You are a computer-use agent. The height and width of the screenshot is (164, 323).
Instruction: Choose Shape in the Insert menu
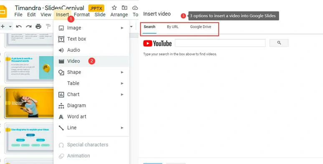[91, 72]
